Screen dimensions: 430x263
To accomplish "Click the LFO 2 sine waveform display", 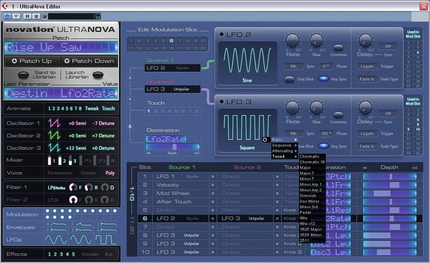I will tap(241, 64).
